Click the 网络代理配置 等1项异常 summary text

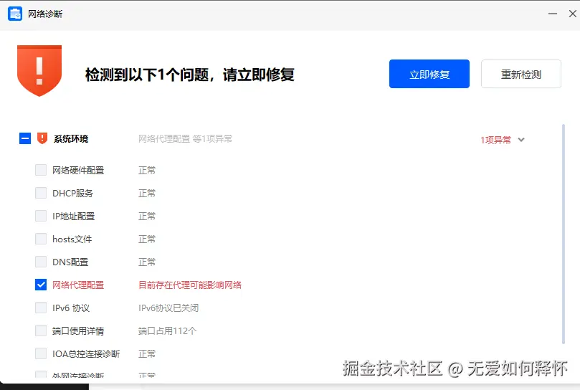(185, 139)
